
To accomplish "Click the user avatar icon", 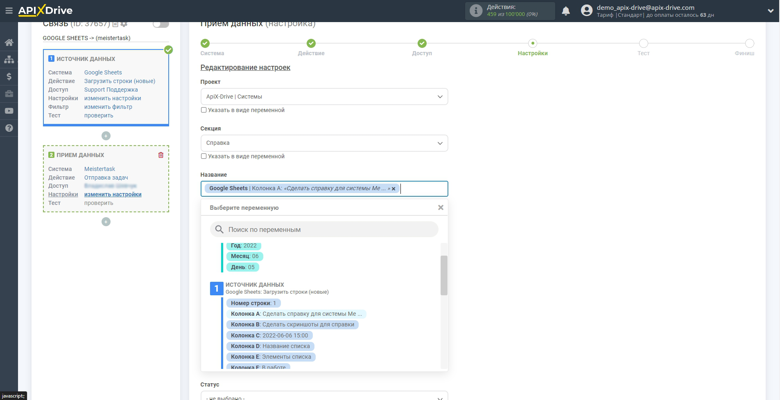I will point(587,11).
